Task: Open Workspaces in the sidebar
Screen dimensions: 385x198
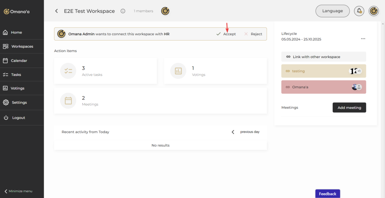Action: point(22,47)
